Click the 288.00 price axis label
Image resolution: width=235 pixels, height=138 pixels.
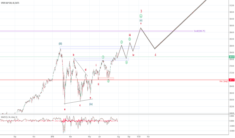232,46
